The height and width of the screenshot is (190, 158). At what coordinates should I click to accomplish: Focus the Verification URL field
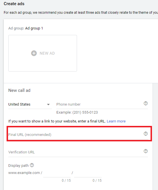pyautogui.click(x=75, y=152)
